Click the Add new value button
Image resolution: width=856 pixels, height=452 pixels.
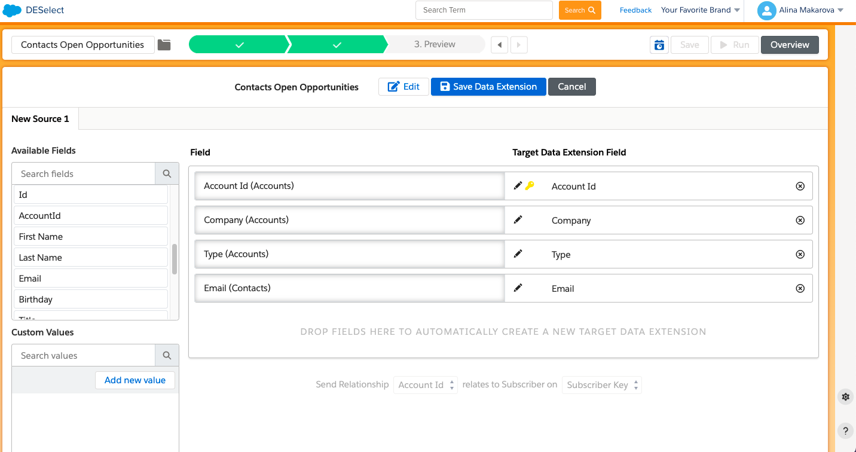[x=135, y=380]
